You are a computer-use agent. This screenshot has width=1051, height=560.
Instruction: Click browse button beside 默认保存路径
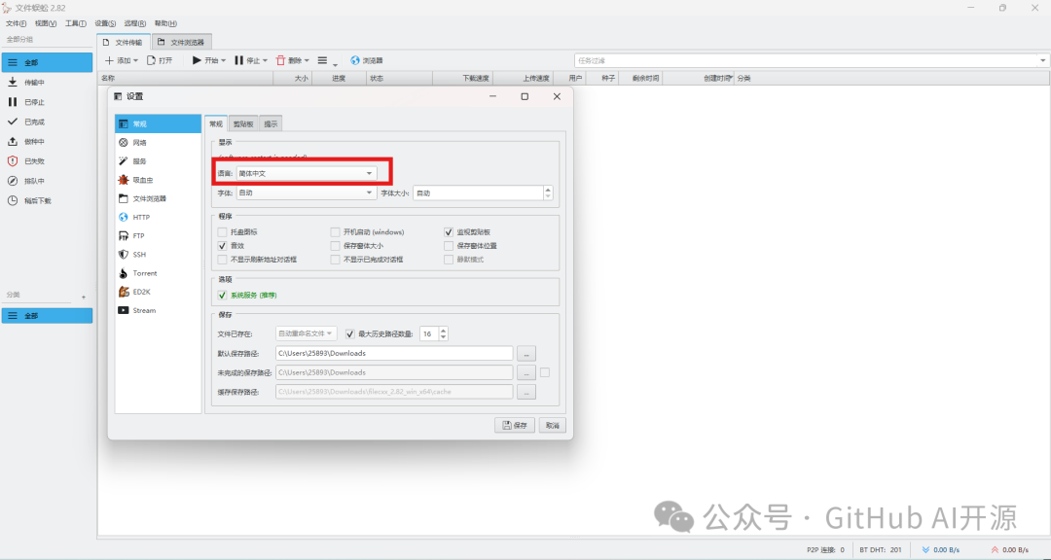point(526,354)
